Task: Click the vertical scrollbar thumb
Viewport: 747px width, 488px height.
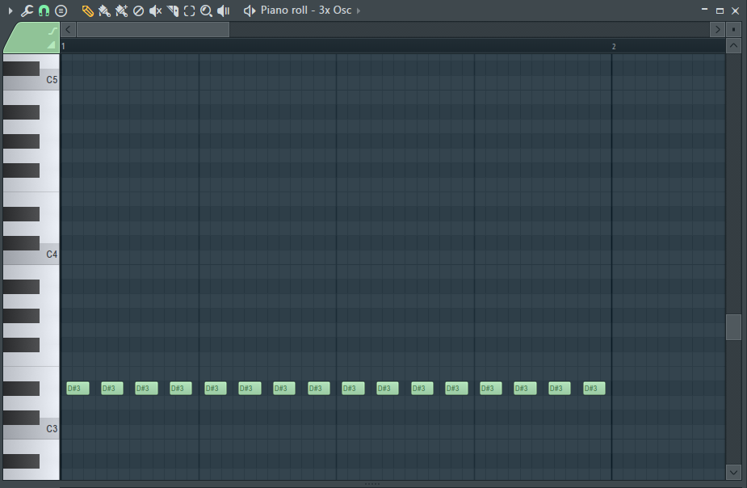Action: (x=733, y=327)
